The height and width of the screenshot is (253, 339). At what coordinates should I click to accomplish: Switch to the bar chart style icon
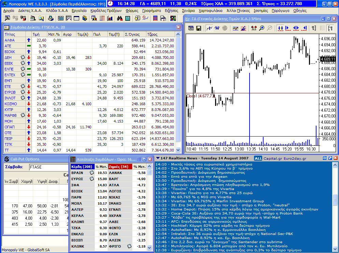(217, 28)
